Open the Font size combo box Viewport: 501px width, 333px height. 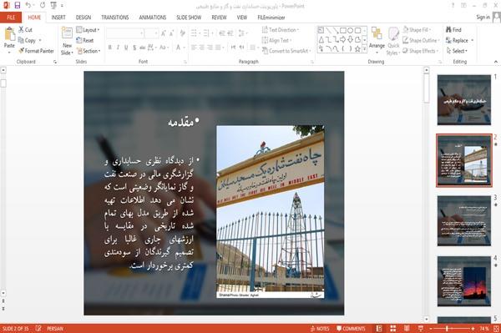point(151,33)
